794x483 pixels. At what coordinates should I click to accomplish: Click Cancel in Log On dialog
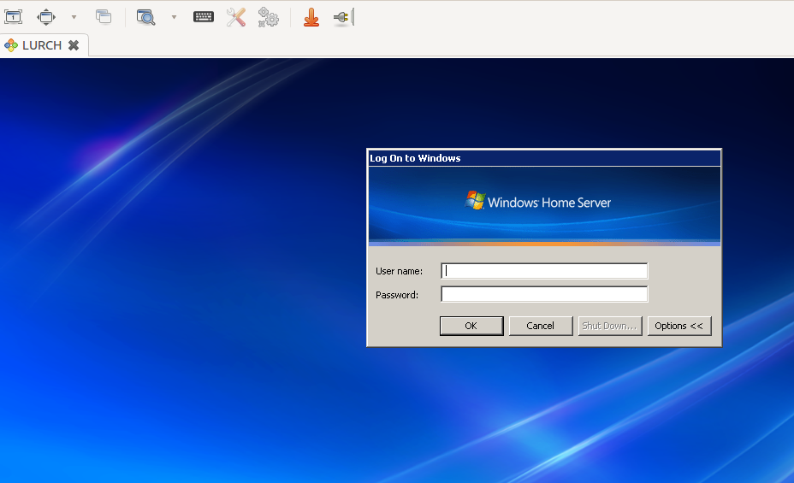[540, 326]
